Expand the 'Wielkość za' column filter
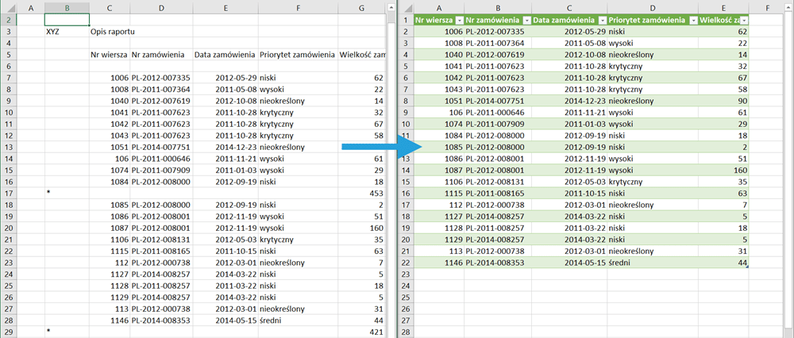 pos(745,20)
